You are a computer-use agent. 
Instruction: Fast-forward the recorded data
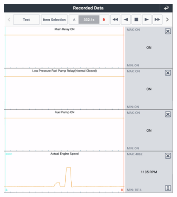[x=157, y=20]
